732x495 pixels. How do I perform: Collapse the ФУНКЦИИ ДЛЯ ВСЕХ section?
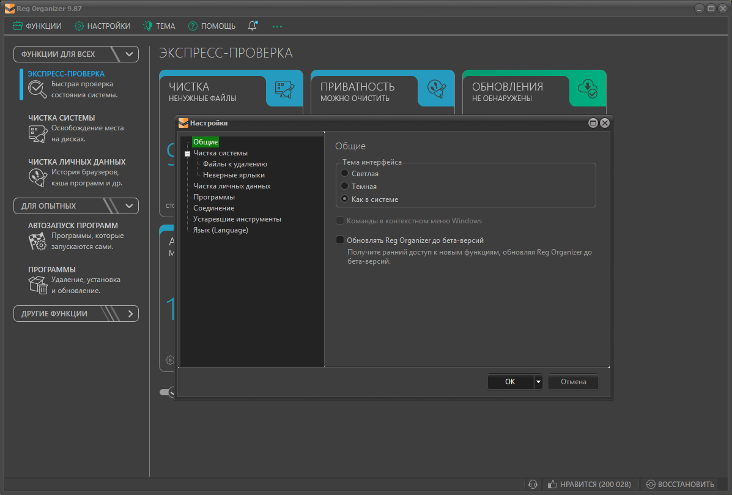[x=129, y=54]
